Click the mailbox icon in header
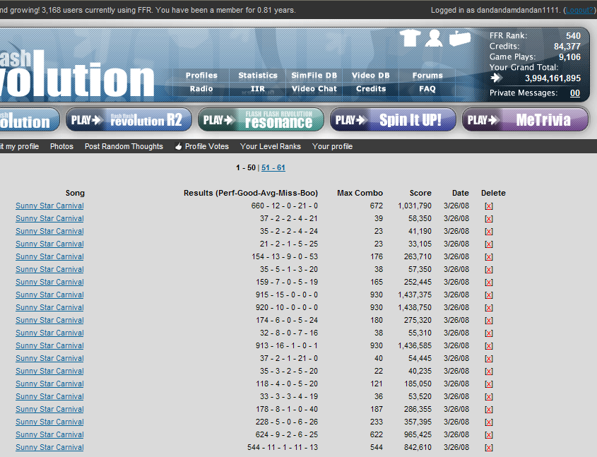The image size is (597, 457). pyautogui.click(x=459, y=39)
